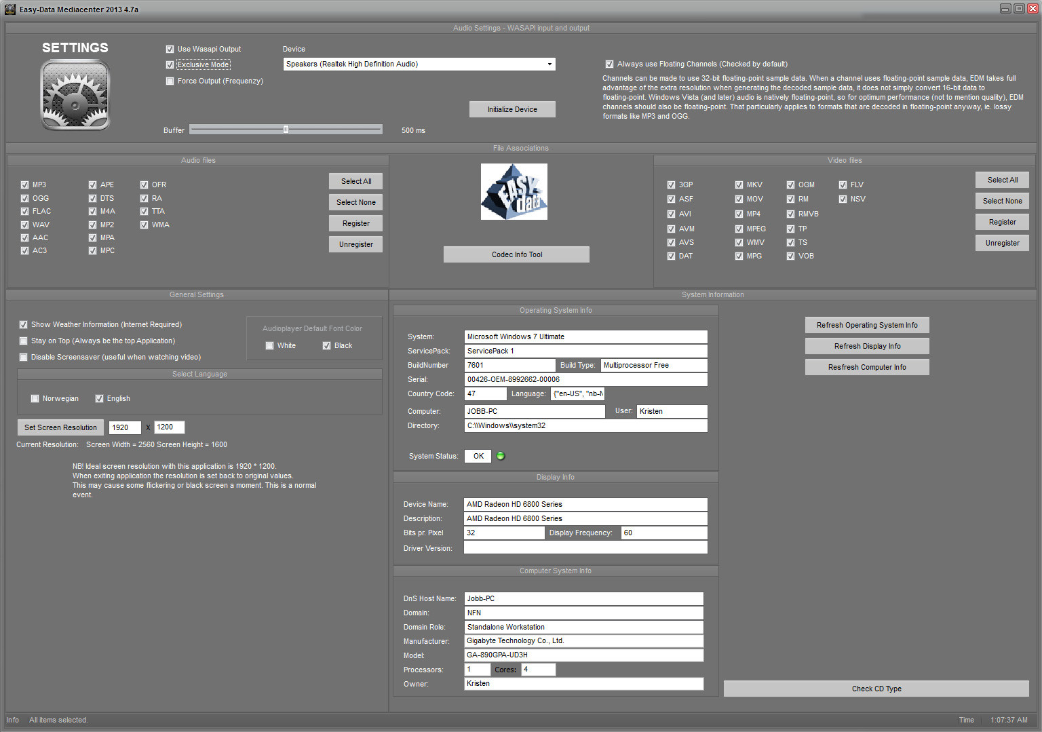Toggle Exclusive Mode checkbox
This screenshot has height=732, width=1042.
[170, 64]
